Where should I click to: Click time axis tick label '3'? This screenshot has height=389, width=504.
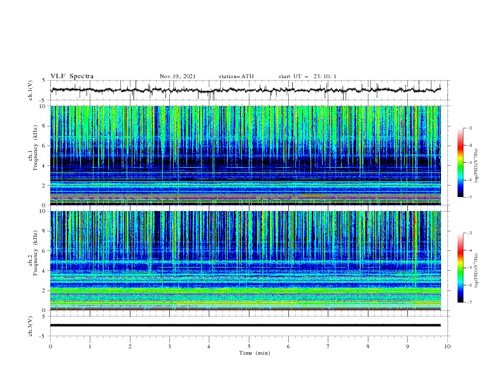(169, 346)
